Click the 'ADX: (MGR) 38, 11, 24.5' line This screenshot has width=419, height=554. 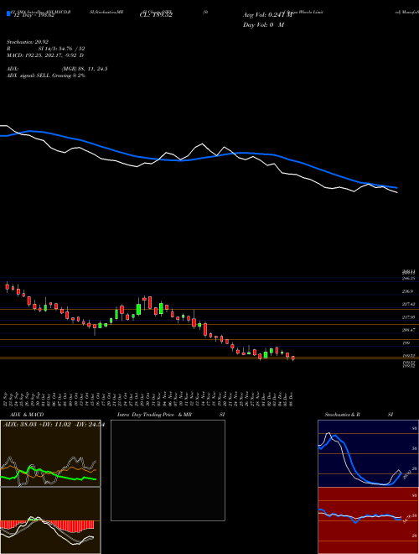click(x=57, y=69)
